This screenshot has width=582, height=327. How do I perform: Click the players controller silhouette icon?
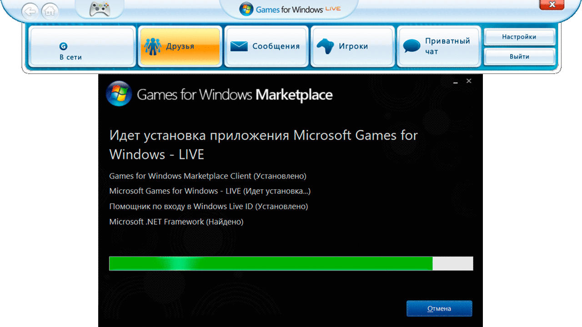325,46
